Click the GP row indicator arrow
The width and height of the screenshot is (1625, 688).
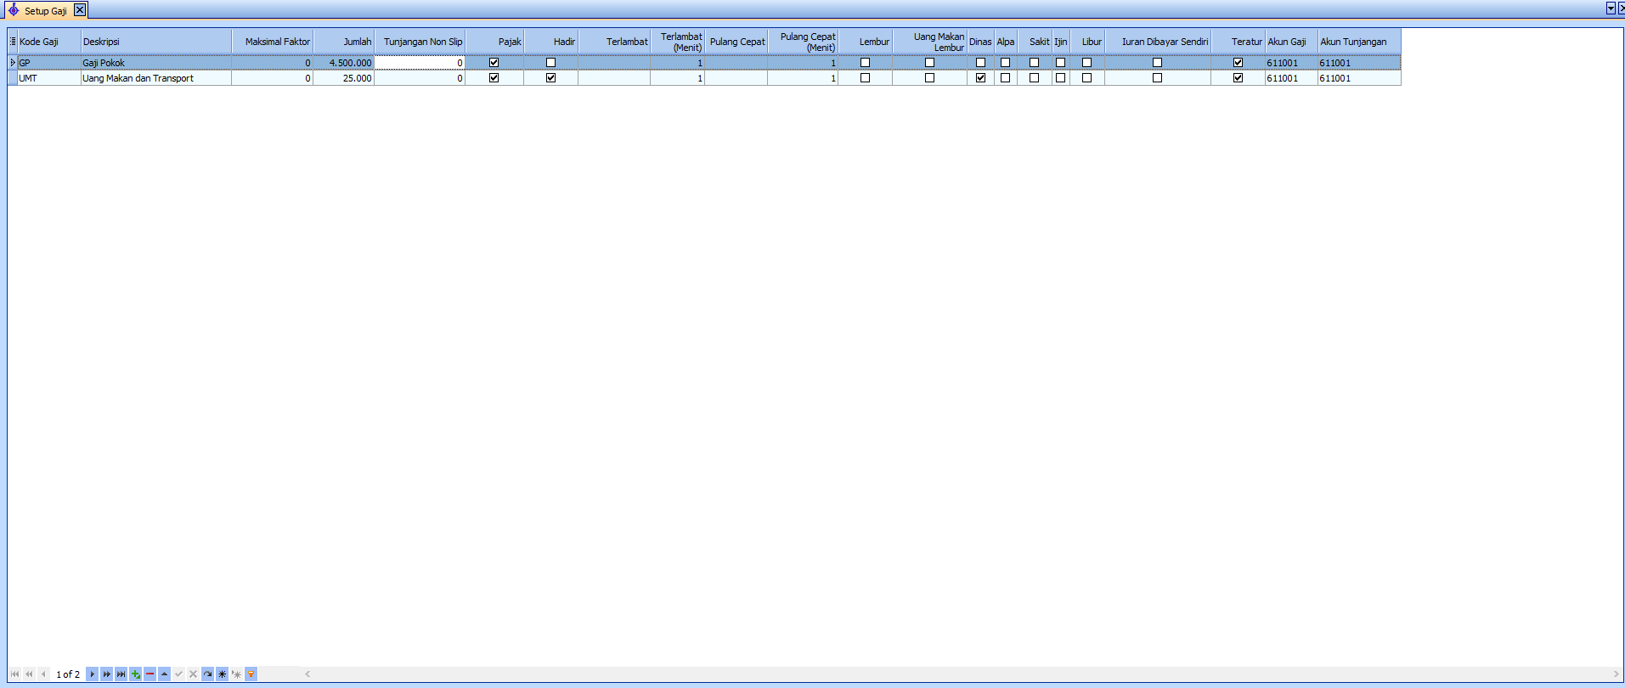(x=13, y=62)
